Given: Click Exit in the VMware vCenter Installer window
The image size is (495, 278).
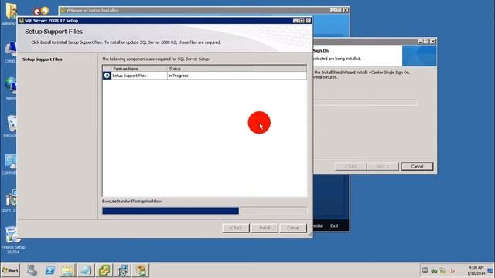Looking at the screenshot, I should [x=334, y=225].
